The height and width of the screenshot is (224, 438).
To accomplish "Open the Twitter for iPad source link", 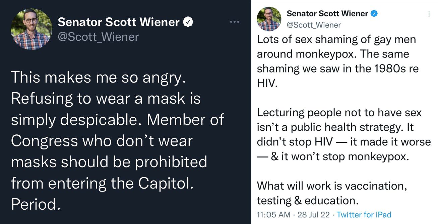I will [364, 215].
